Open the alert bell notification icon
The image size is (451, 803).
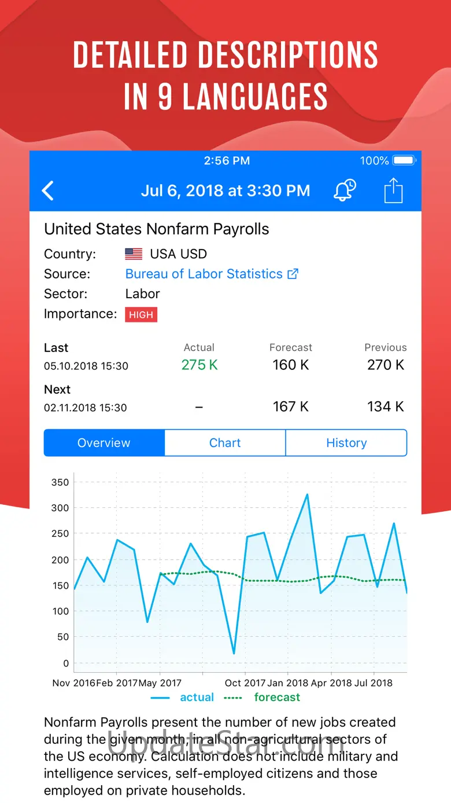click(345, 190)
